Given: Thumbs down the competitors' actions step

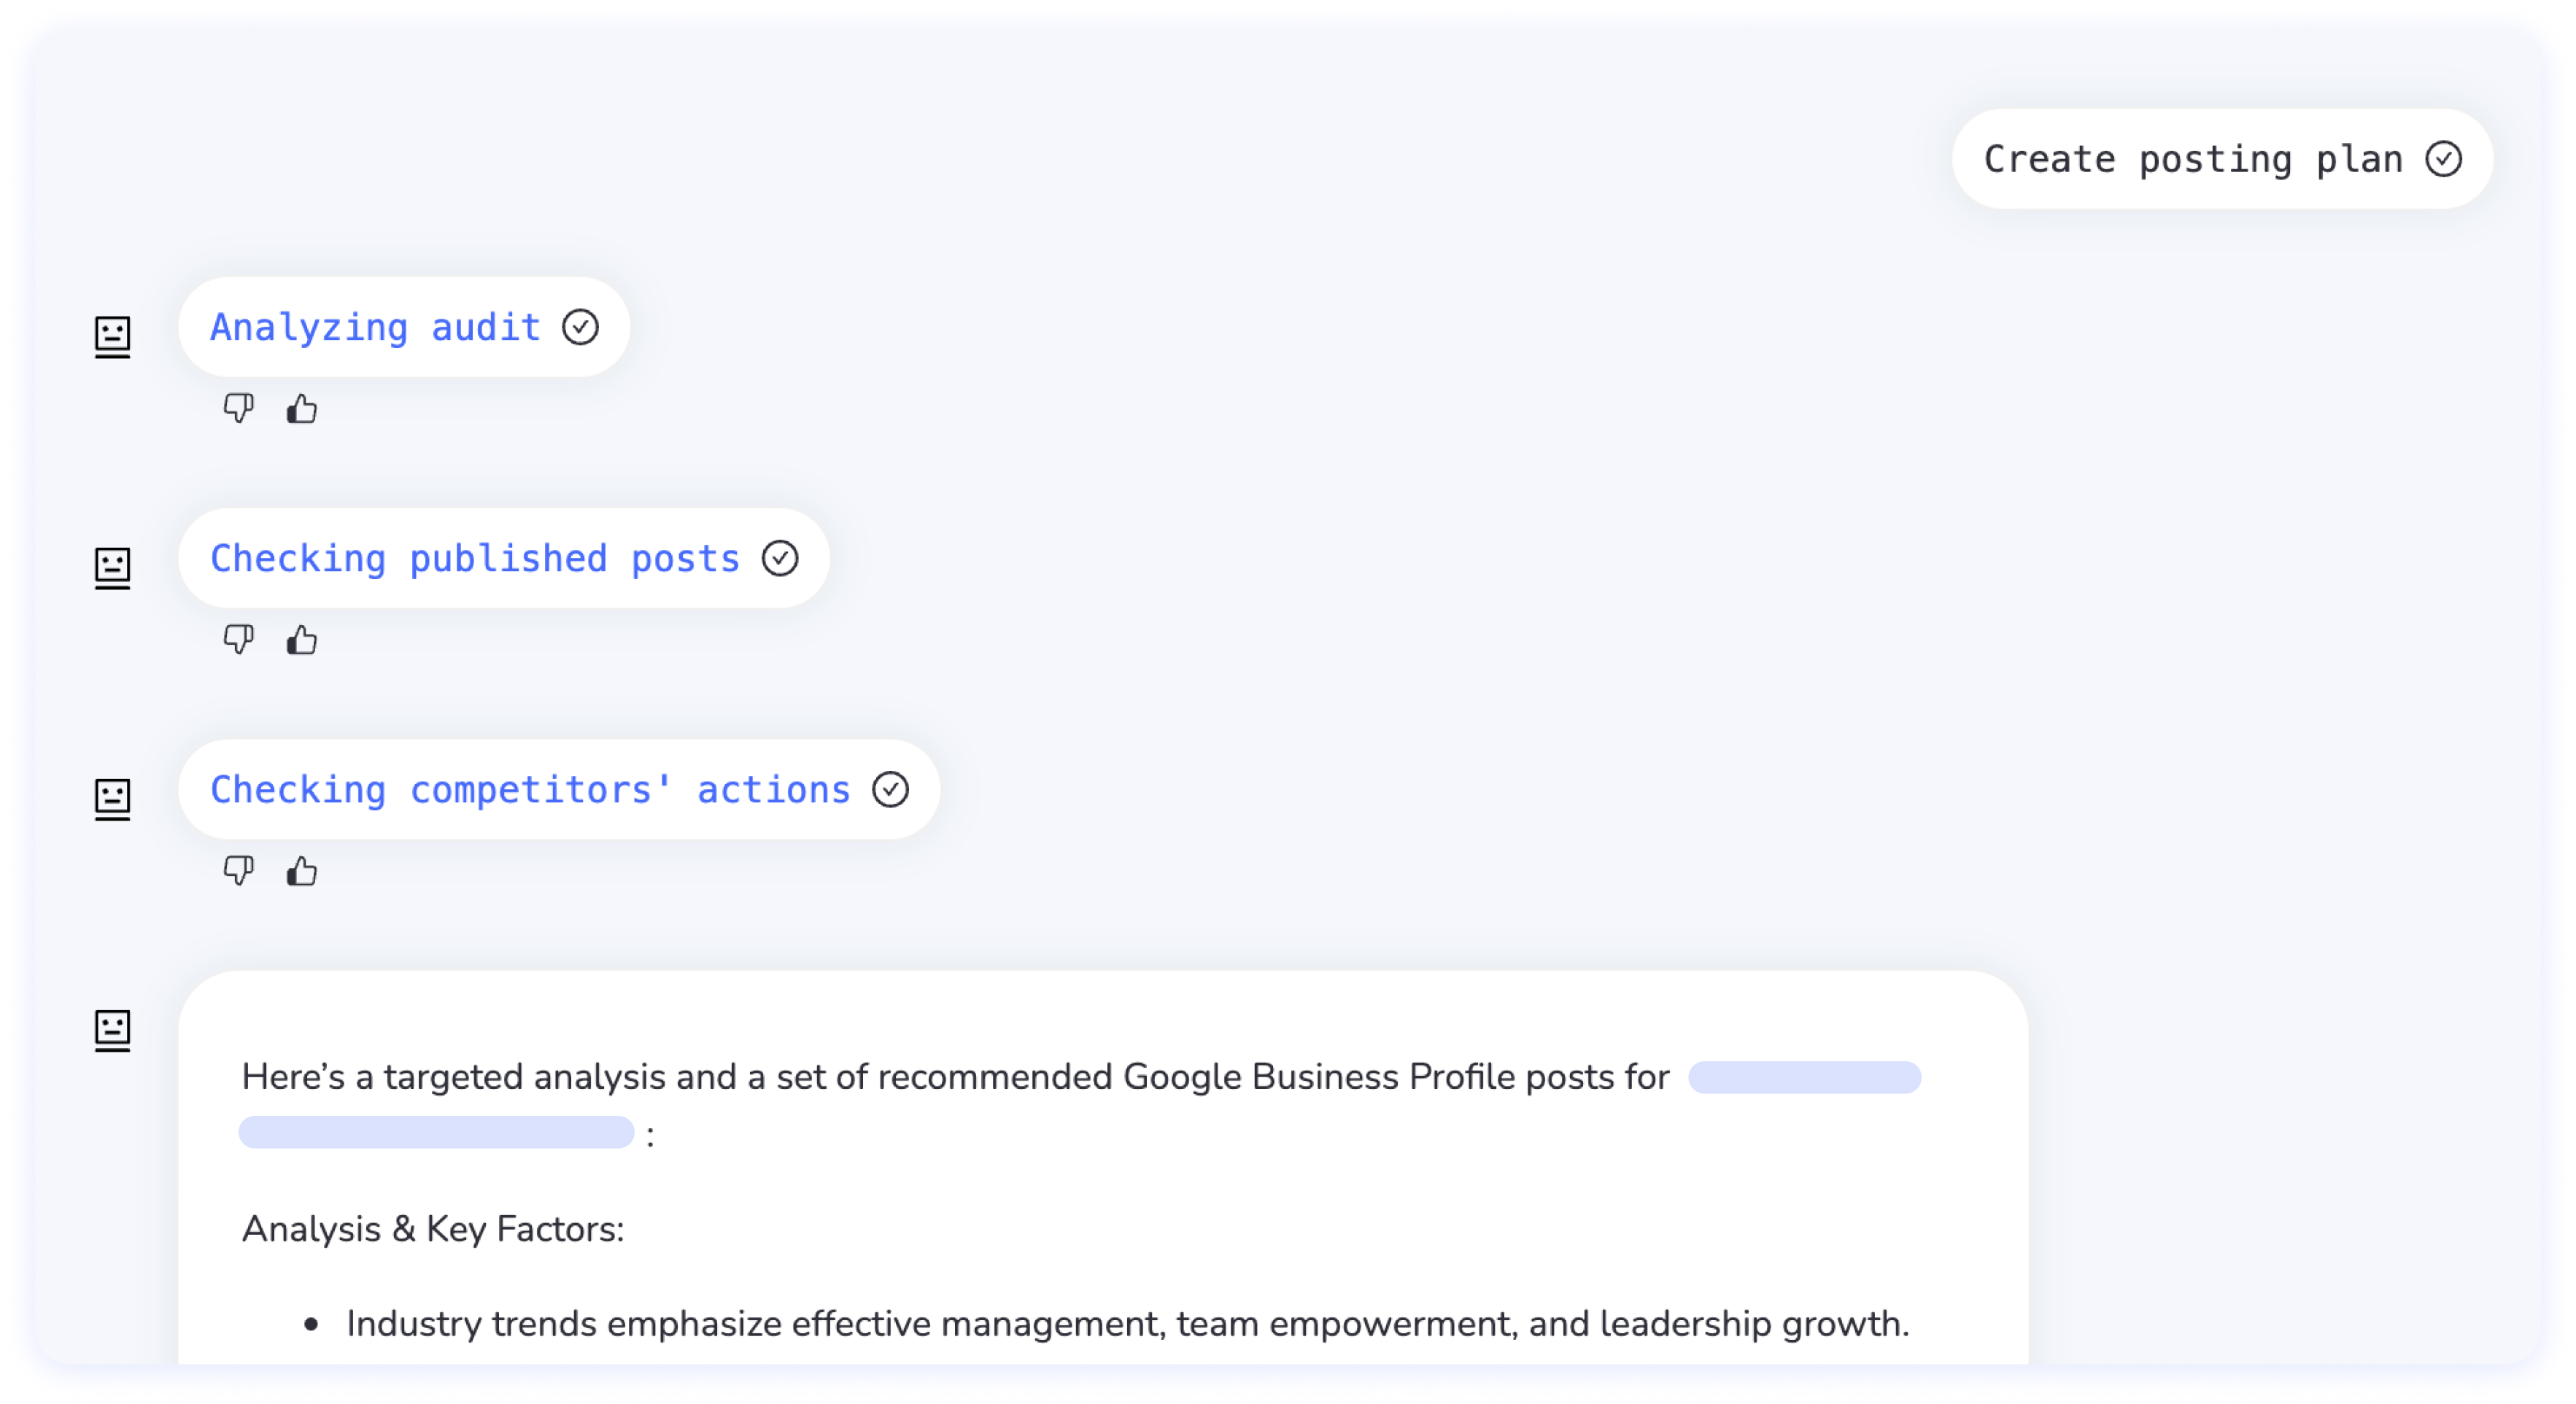Looking at the screenshot, I should [x=238, y=871].
